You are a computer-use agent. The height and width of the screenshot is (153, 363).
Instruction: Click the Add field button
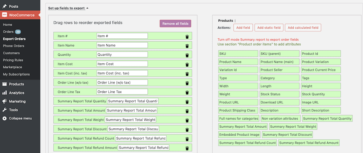pos(243,27)
